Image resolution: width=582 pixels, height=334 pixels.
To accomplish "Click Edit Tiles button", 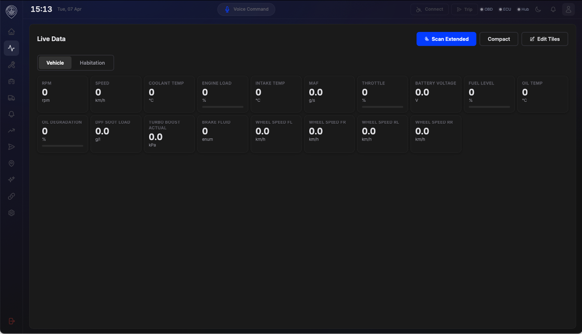I will click(x=545, y=39).
